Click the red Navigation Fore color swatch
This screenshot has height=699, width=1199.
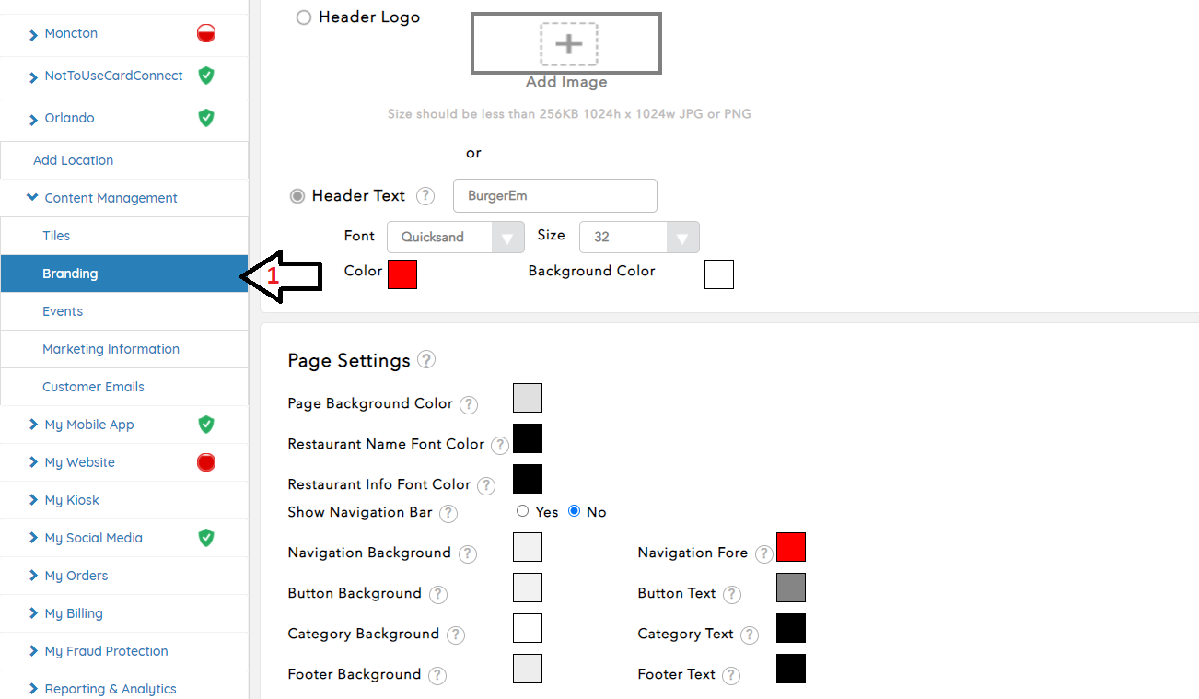[x=790, y=547]
